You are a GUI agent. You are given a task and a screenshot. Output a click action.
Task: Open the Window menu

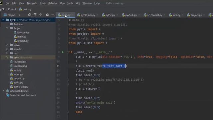point(87,3)
